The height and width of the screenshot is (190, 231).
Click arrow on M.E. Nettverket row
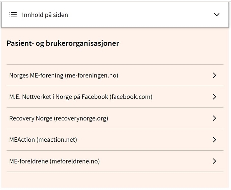(214, 97)
